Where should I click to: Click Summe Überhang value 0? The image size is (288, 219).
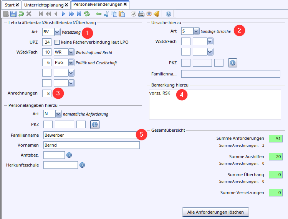point(276,175)
